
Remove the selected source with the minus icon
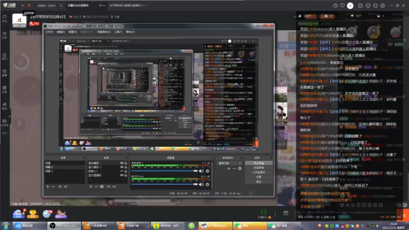(x=96, y=187)
